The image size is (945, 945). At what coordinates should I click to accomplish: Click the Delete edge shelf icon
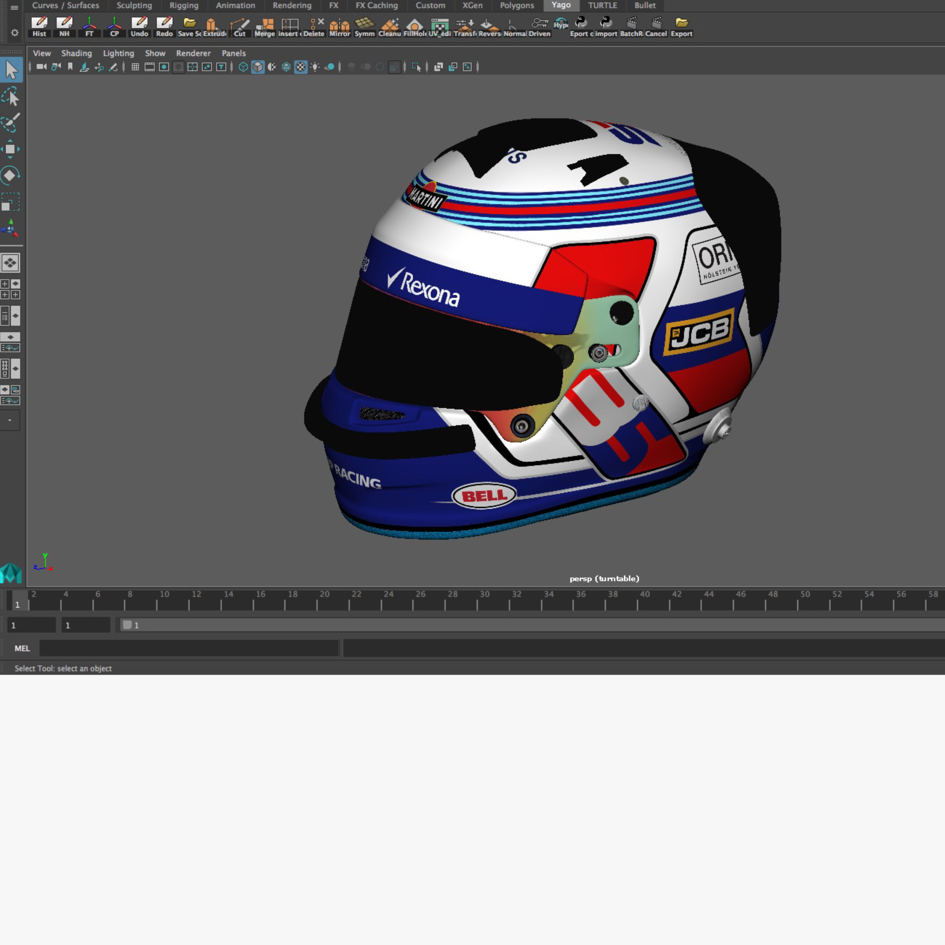pos(314,27)
